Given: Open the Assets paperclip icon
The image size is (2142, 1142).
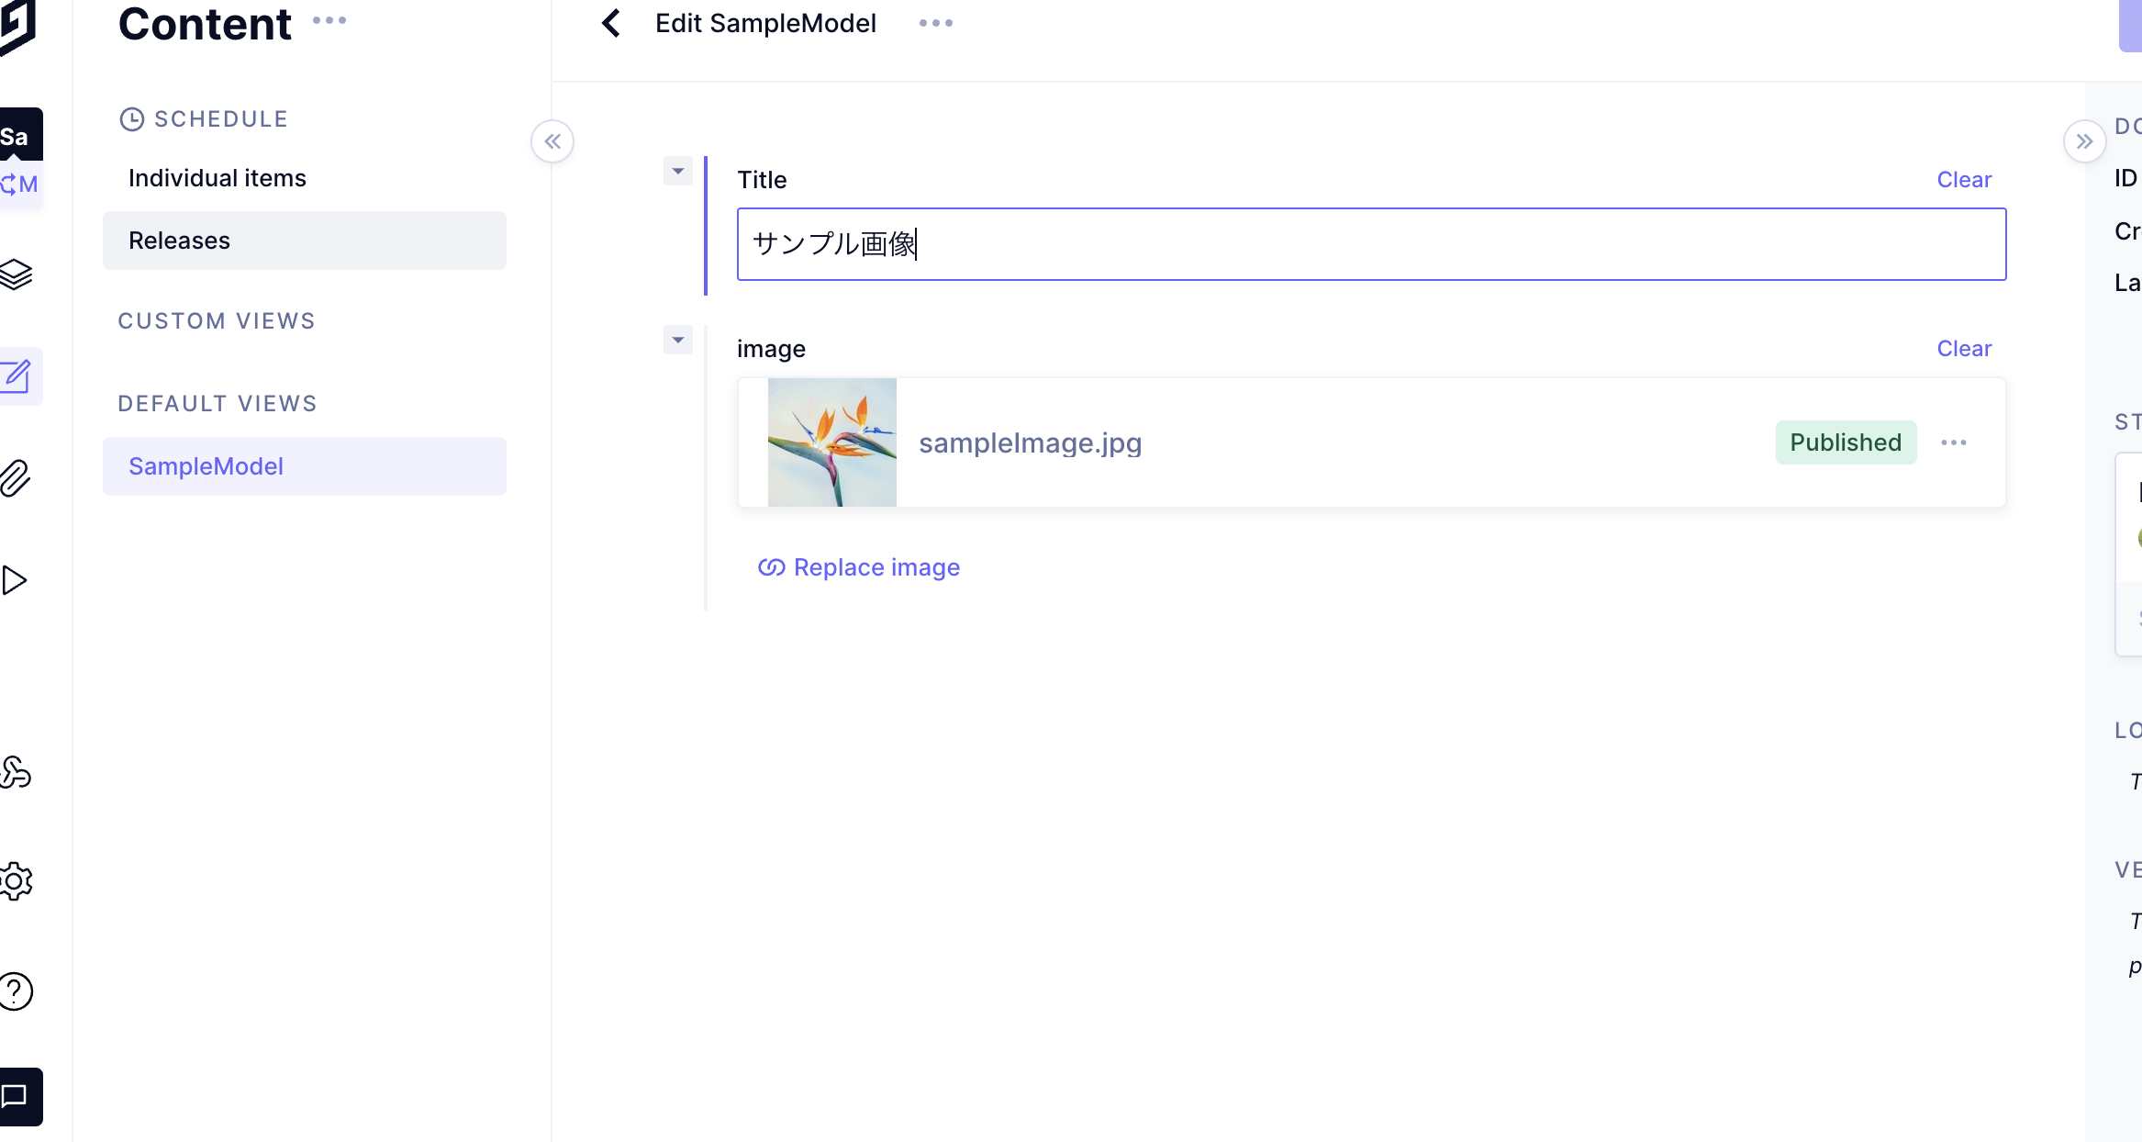Looking at the screenshot, I should pyautogui.click(x=16, y=478).
